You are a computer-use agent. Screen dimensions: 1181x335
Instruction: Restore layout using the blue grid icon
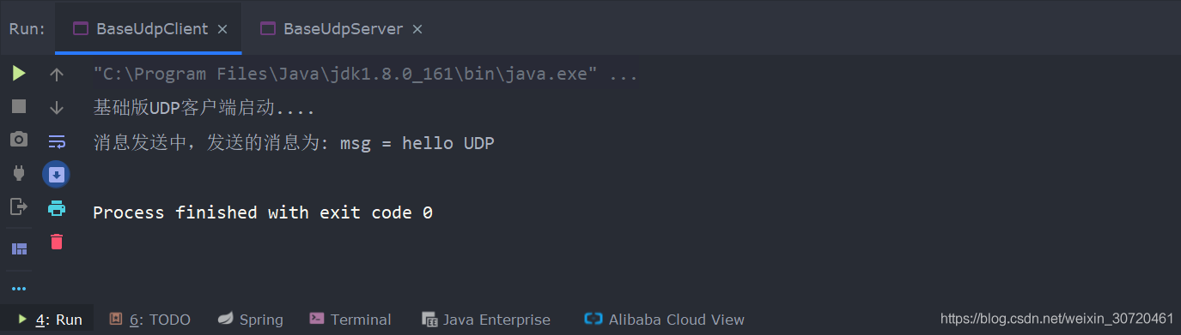point(19,248)
